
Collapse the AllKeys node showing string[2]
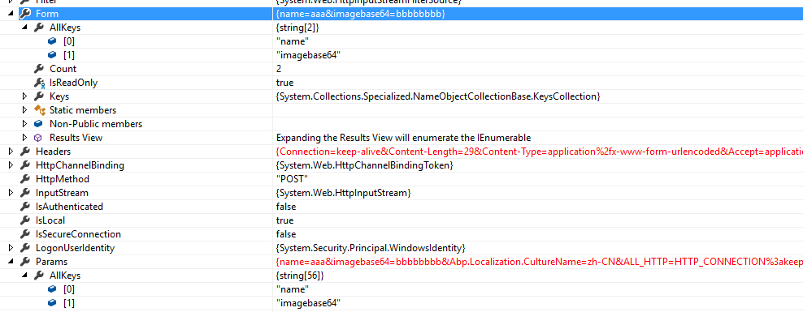[x=24, y=28]
